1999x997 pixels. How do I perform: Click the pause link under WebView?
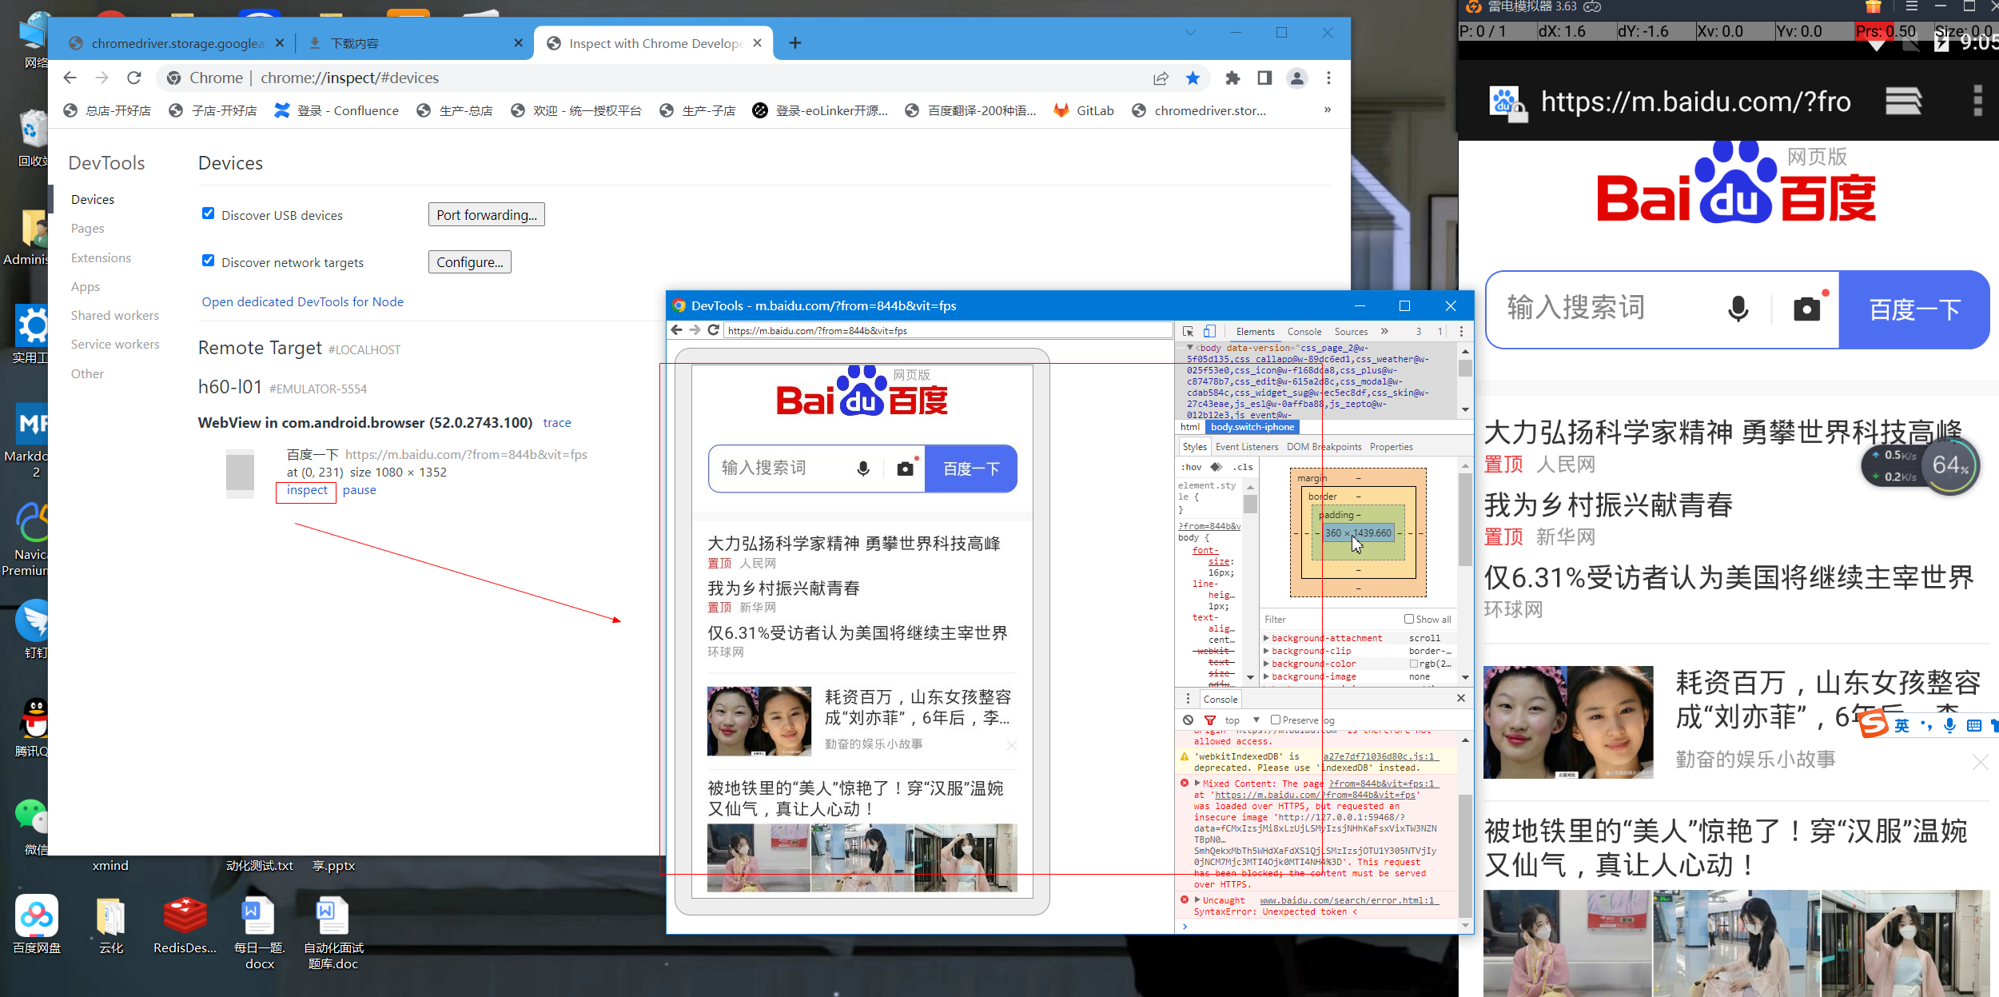point(359,490)
